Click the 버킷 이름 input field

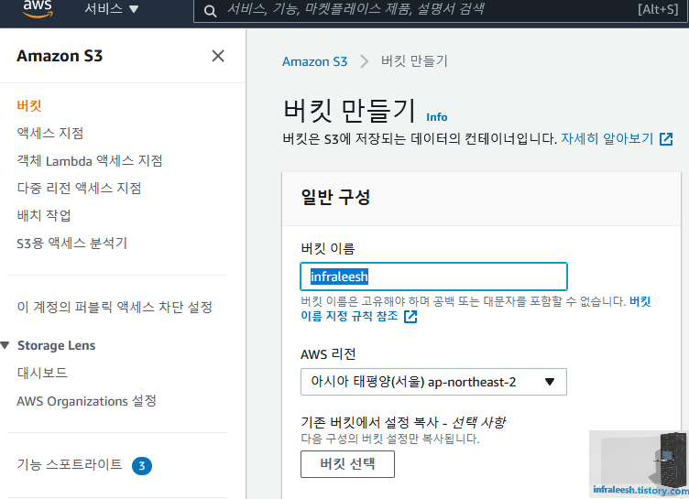[433, 277]
